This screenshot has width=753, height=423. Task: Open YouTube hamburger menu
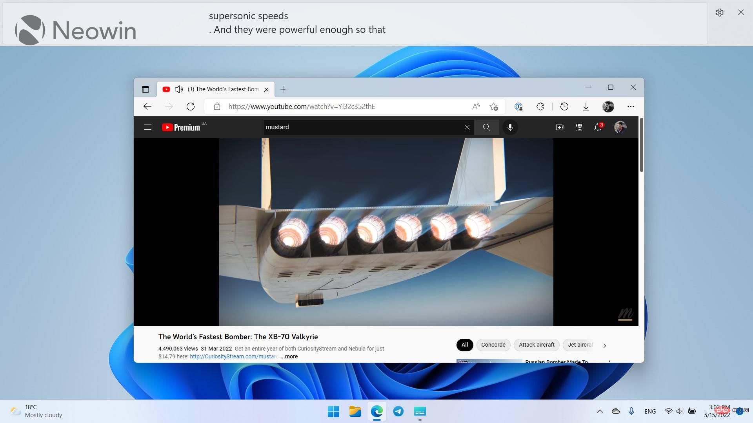147,127
